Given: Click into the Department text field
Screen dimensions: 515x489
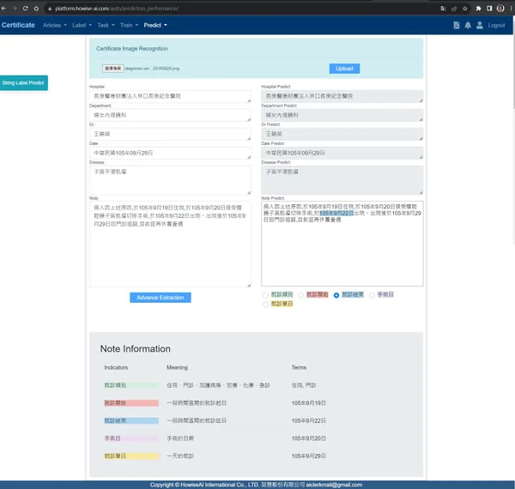Looking at the screenshot, I should point(170,115).
